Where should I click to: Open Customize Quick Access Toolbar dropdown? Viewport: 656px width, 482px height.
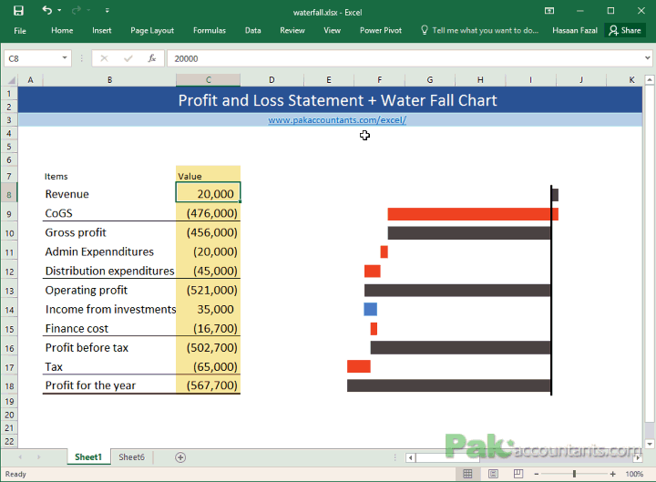coord(108,11)
